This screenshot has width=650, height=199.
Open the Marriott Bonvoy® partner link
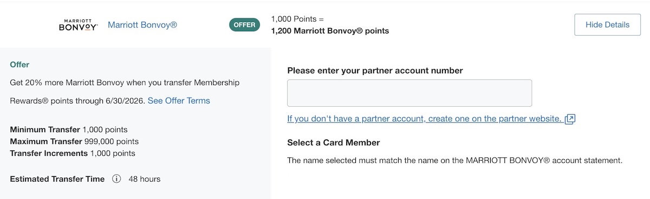tap(142, 25)
